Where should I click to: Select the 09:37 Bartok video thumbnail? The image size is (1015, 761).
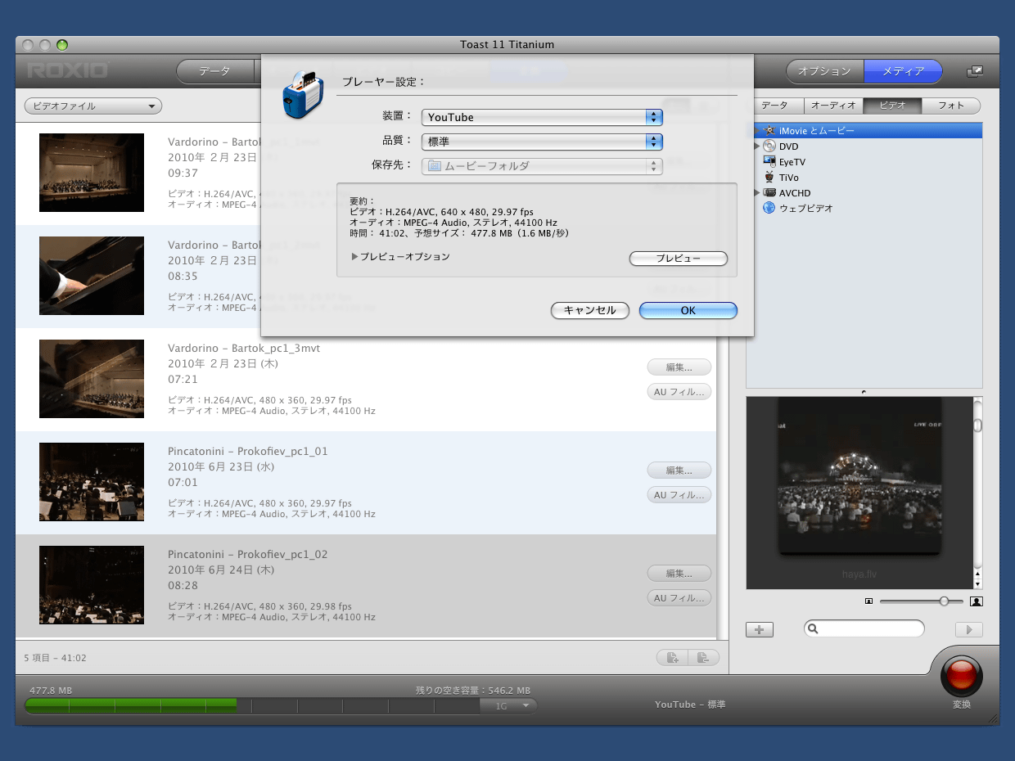point(92,173)
